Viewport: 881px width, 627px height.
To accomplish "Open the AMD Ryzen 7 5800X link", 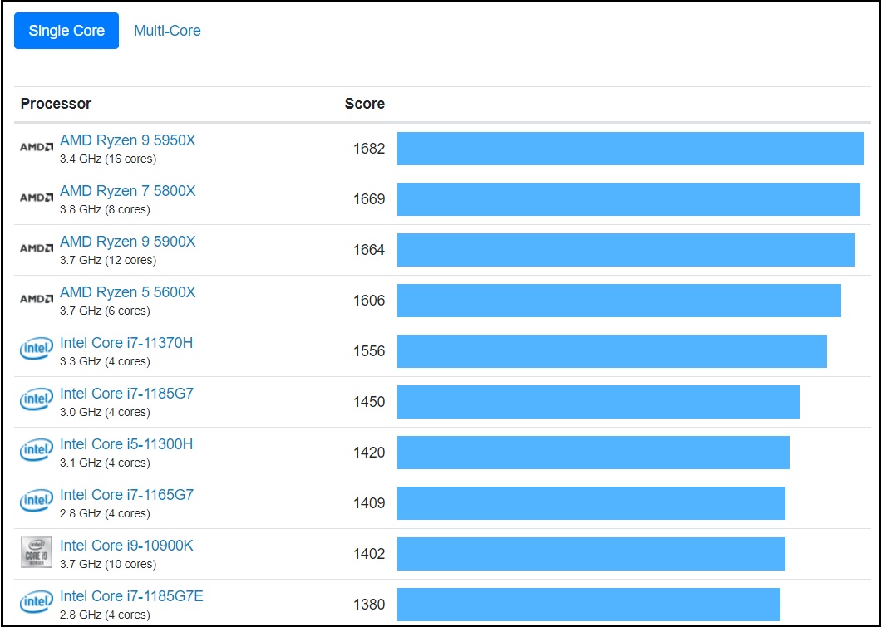I will click(127, 191).
